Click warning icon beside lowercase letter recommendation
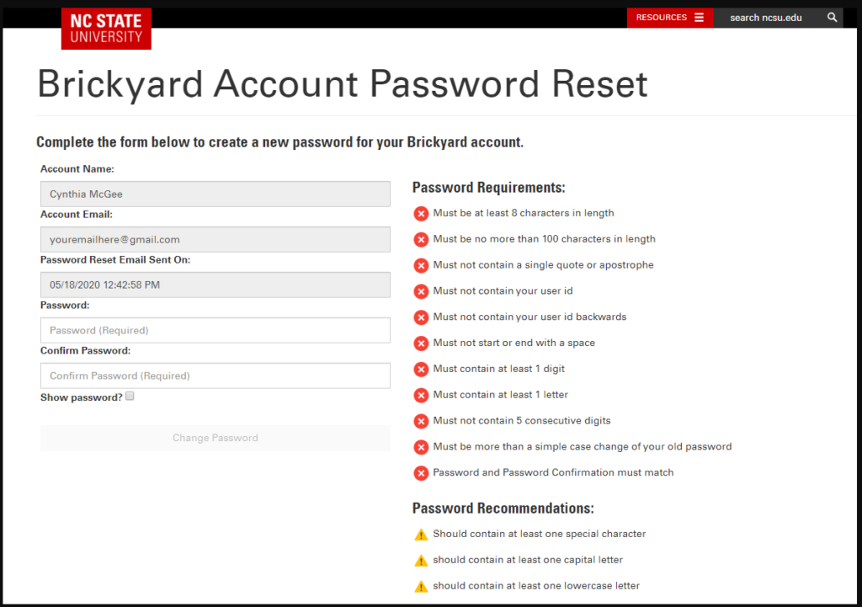 pyautogui.click(x=421, y=586)
